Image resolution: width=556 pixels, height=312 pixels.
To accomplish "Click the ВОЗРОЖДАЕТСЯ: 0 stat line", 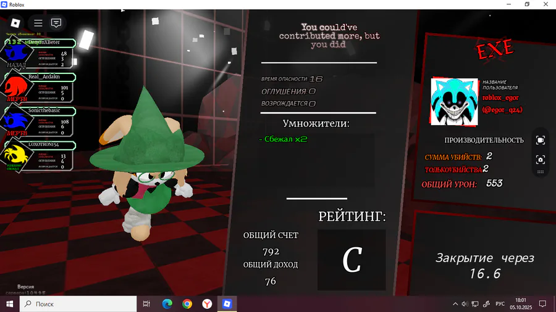I will pos(289,104).
